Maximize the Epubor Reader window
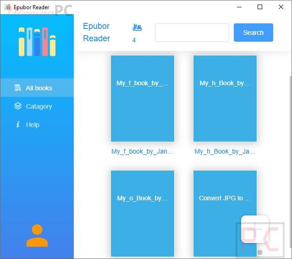Viewport: 292px width, 259px height. point(260,7)
